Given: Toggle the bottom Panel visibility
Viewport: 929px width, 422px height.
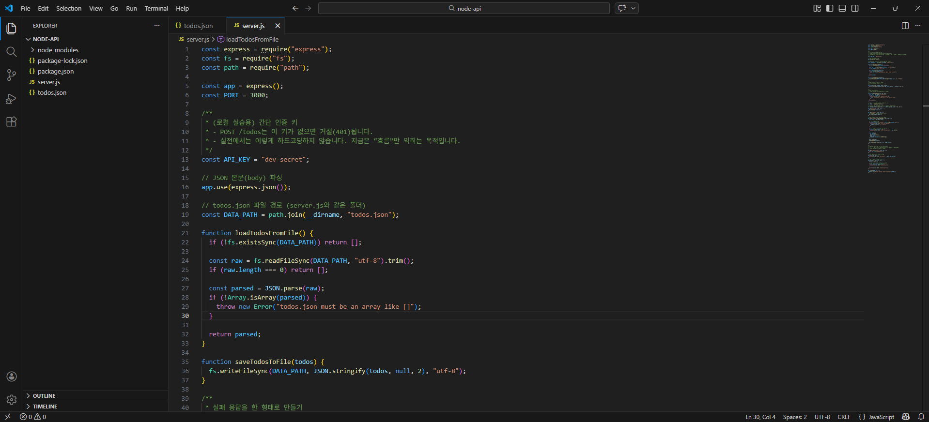Looking at the screenshot, I should pos(842,8).
